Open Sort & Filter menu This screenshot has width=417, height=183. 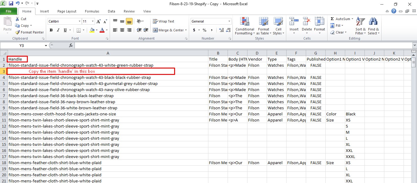tap(360, 26)
